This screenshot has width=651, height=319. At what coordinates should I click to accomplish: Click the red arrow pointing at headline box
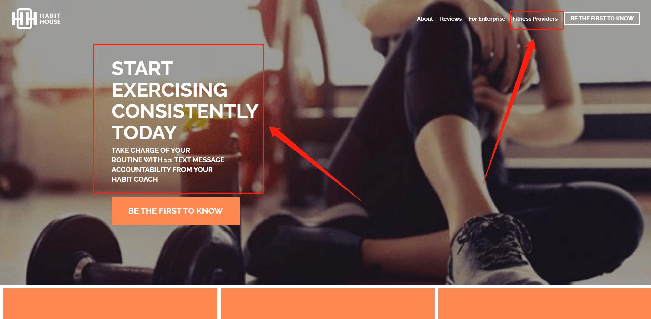click(314, 163)
